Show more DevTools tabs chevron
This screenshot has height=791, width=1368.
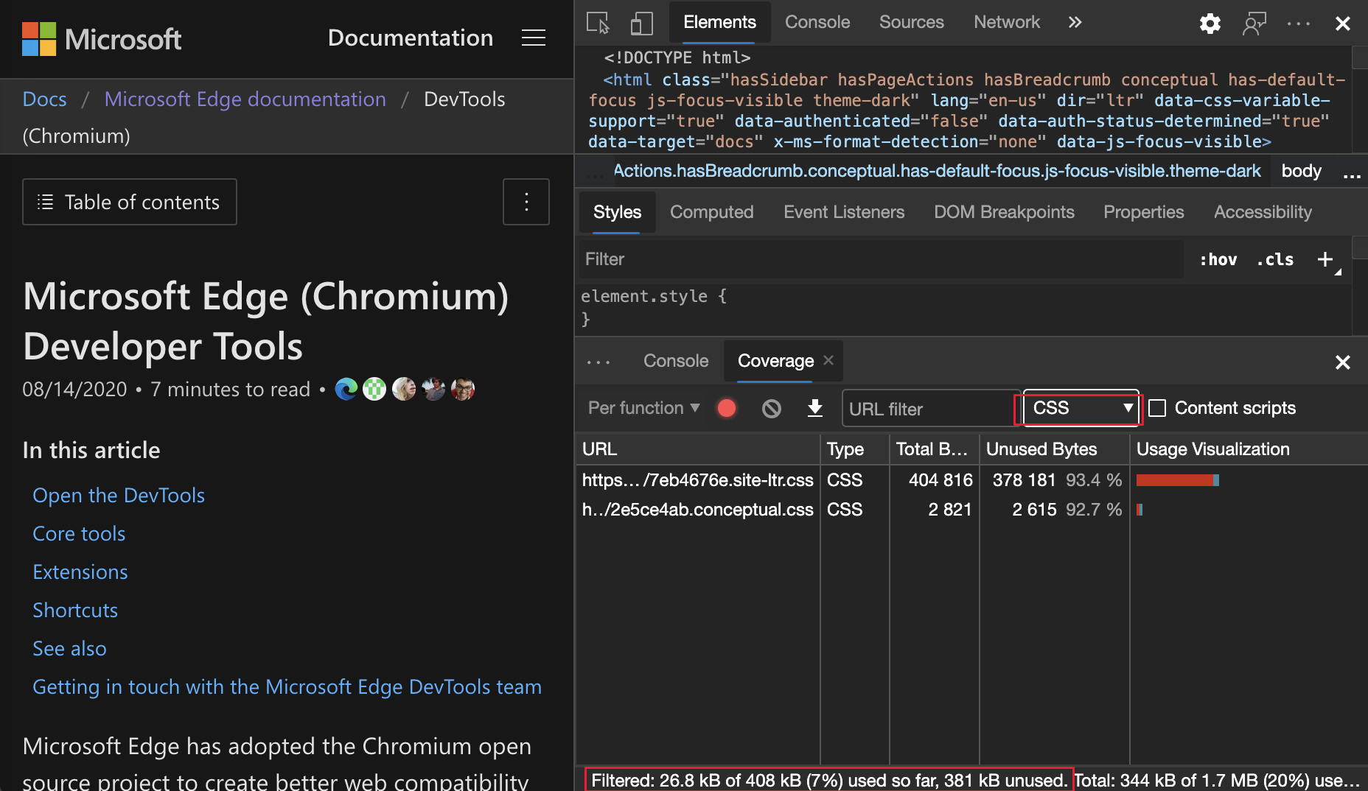(x=1075, y=23)
